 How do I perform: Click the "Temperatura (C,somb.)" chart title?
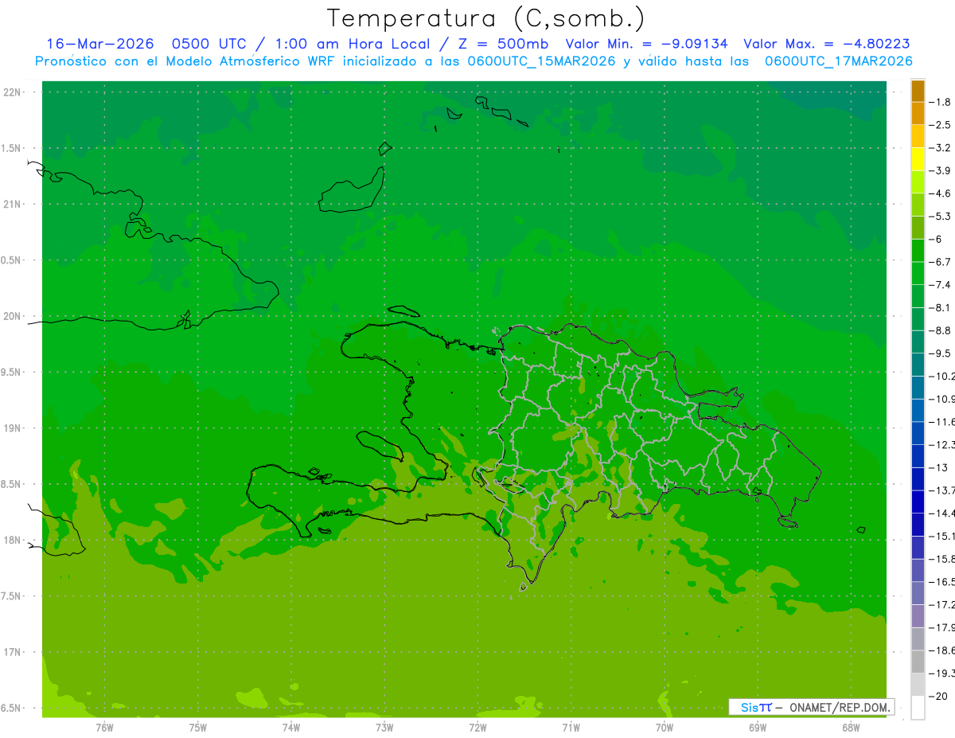486,18
